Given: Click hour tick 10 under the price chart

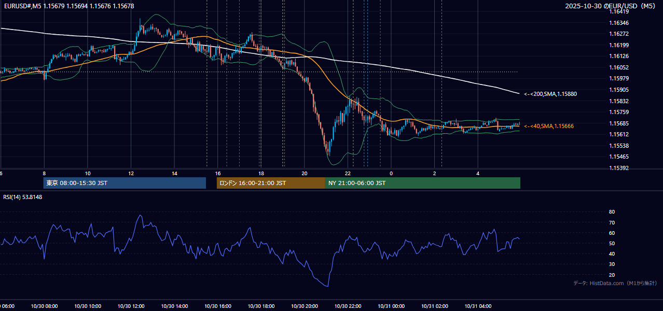Looking at the screenshot, I should pyautogui.click(x=88, y=173).
